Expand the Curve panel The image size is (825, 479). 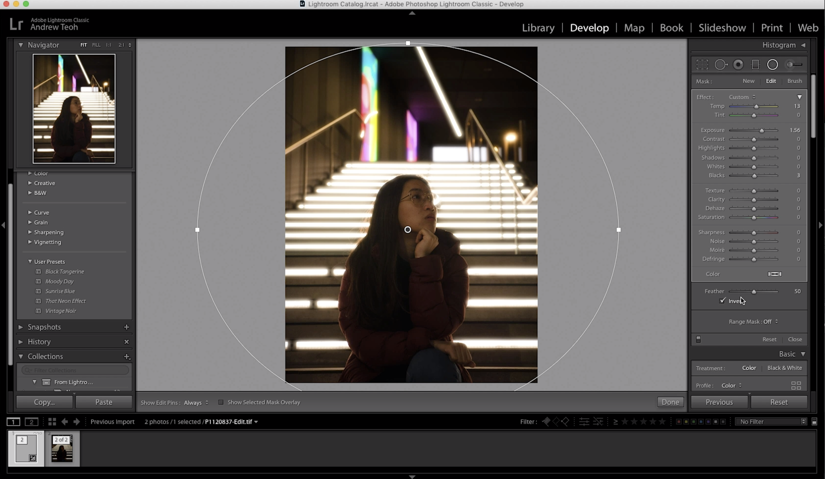point(42,212)
